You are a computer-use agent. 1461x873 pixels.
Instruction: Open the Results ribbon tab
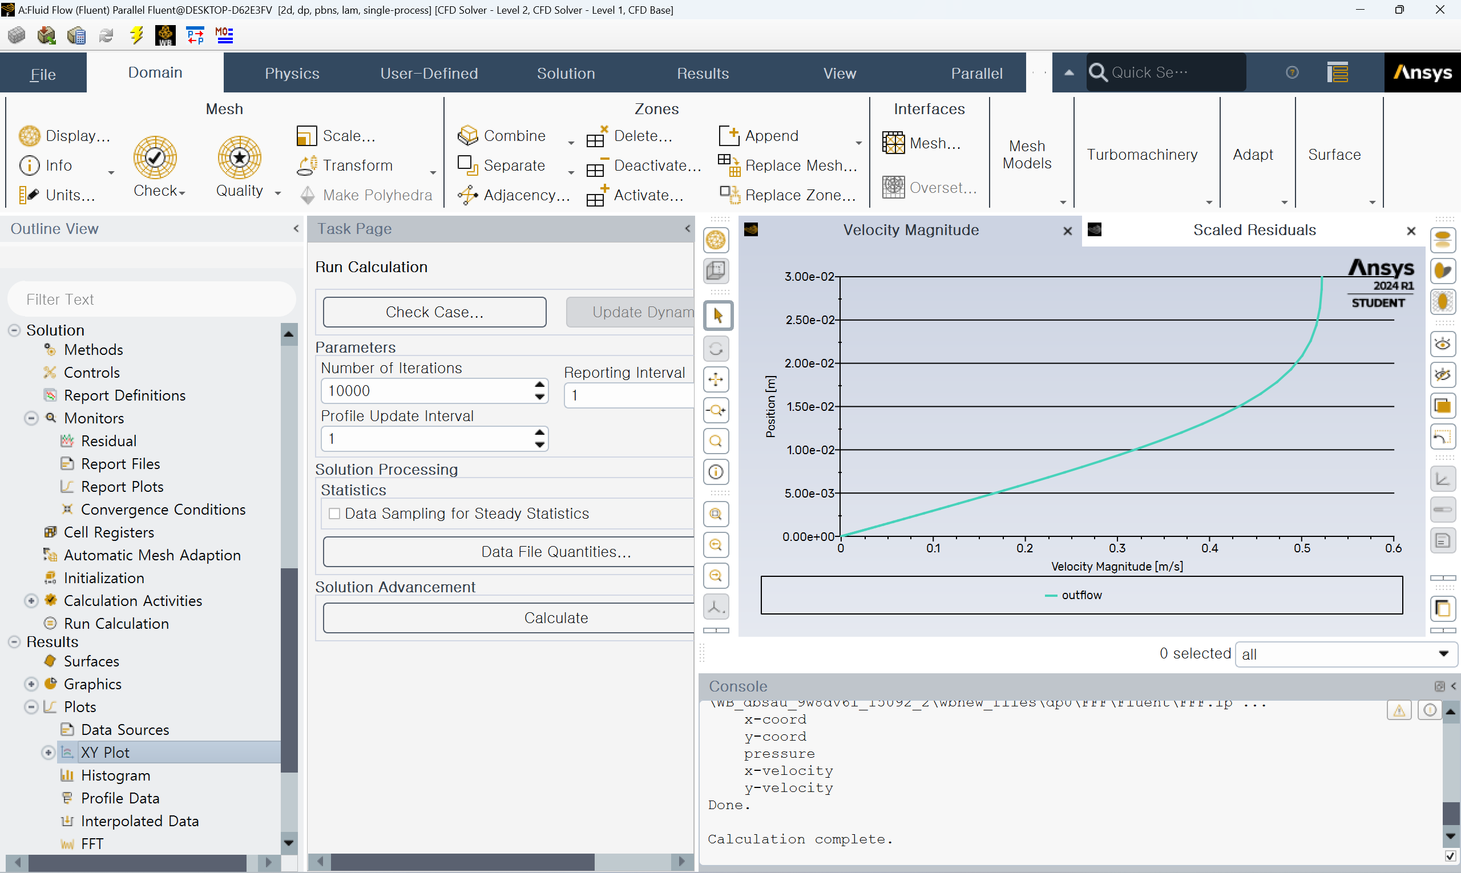tap(703, 74)
